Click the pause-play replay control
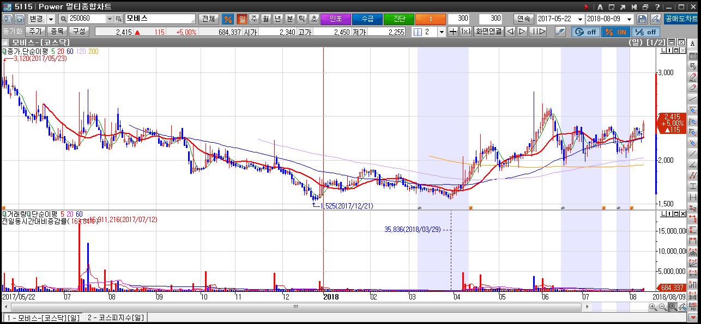Image resolution: width=701 pixels, height=324 pixels. pos(539,32)
